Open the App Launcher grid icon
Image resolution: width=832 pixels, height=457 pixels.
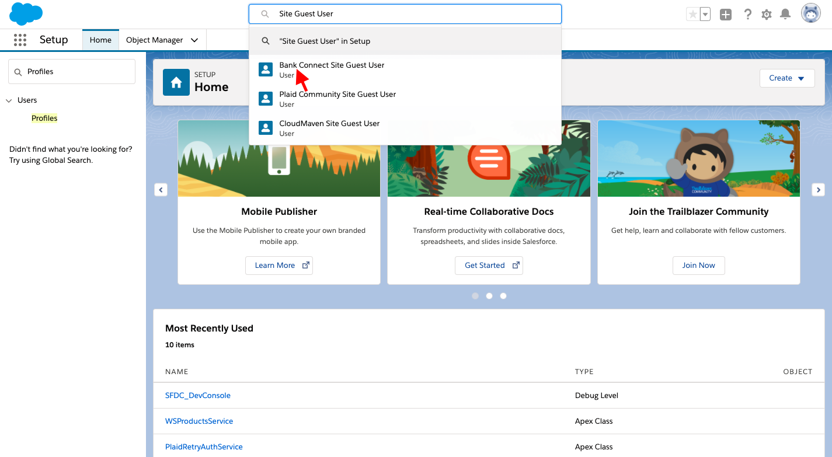tap(20, 40)
